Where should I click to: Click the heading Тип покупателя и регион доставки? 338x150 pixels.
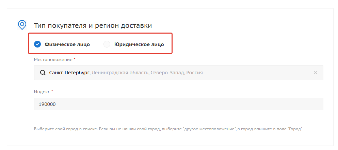[93, 25]
